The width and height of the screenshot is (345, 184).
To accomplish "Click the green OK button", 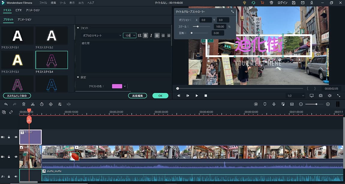I will coord(160,96).
